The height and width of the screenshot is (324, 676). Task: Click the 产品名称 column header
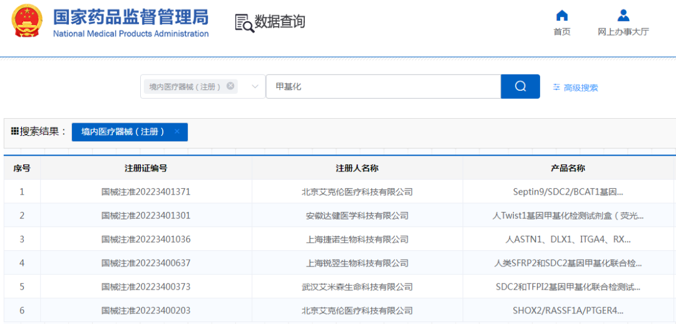pyautogui.click(x=568, y=168)
